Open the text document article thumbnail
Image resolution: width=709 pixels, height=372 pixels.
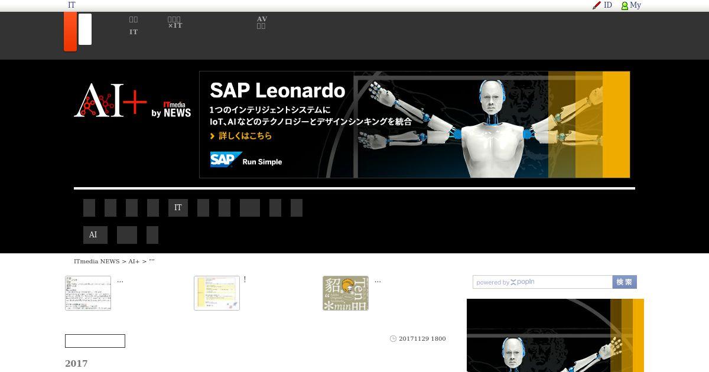coord(88,293)
